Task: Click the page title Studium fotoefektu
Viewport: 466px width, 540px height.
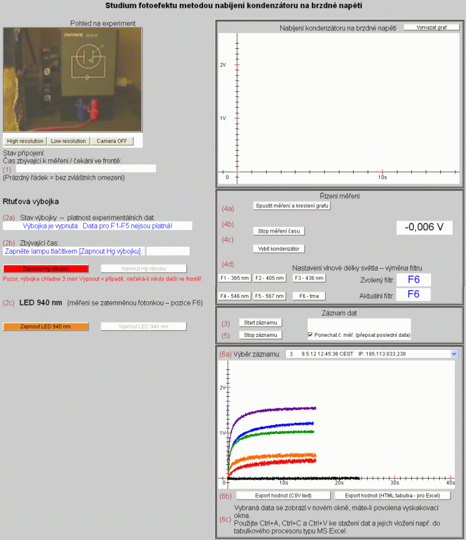Action: pos(233,5)
